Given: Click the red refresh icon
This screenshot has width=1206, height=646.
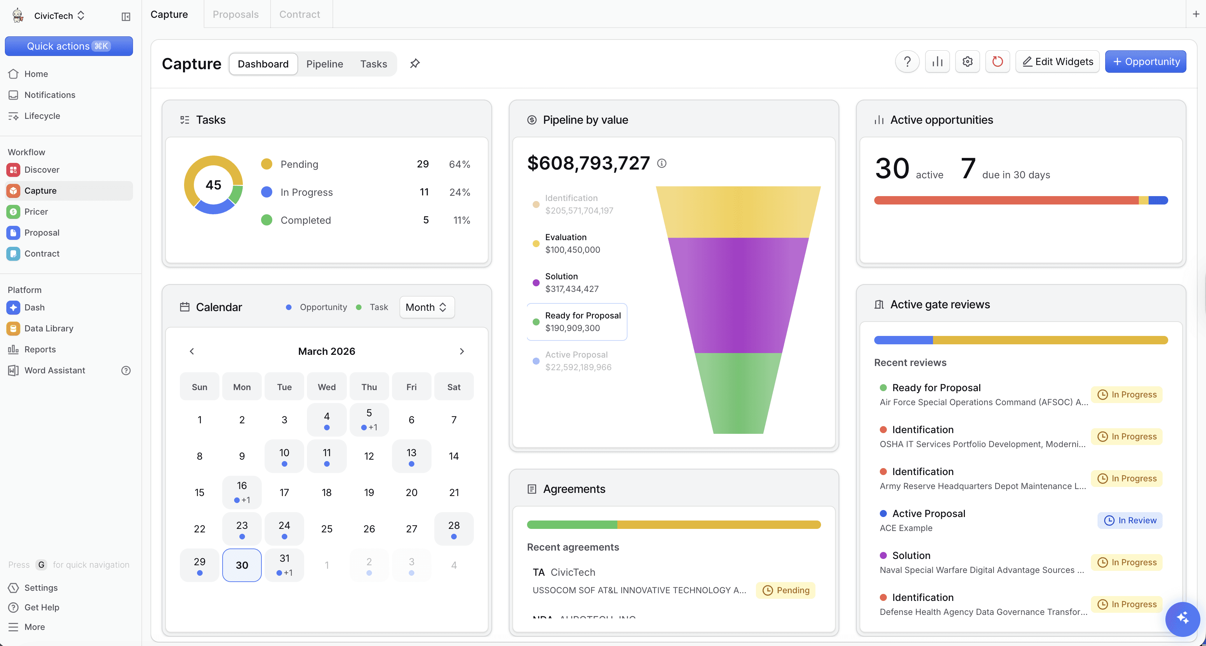Looking at the screenshot, I should (x=997, y=62).
